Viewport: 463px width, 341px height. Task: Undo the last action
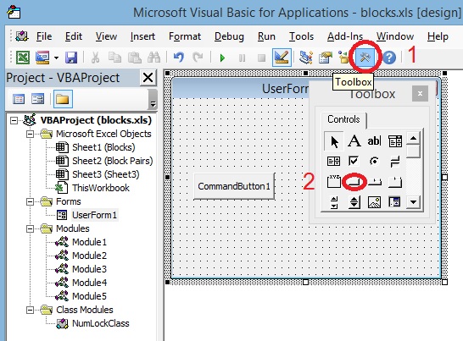click(x=179, y=58)
